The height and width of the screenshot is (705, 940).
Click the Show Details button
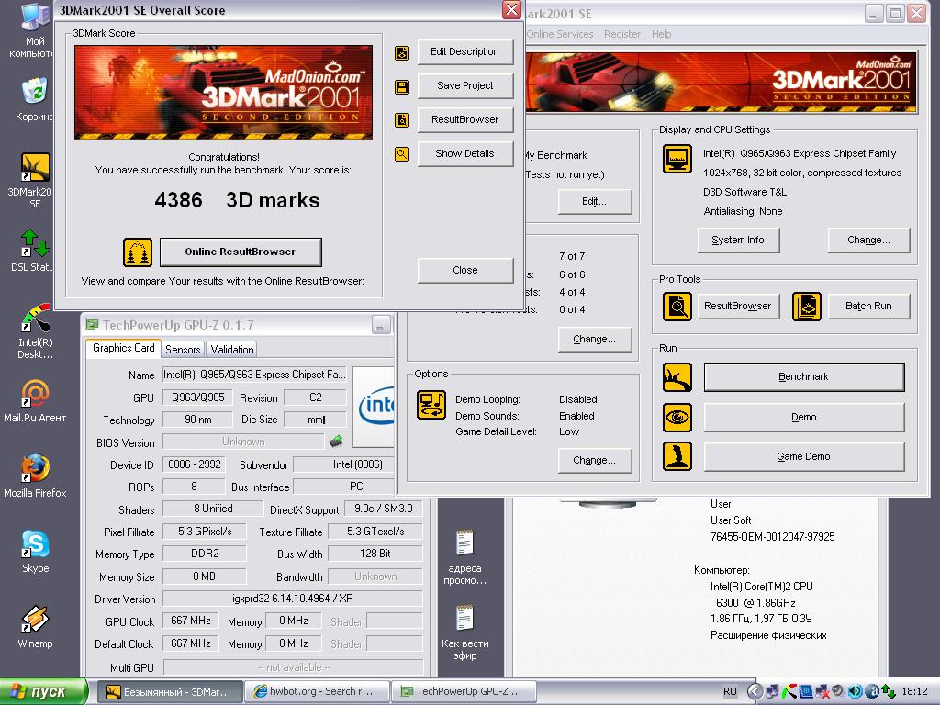tap(465, 153)
